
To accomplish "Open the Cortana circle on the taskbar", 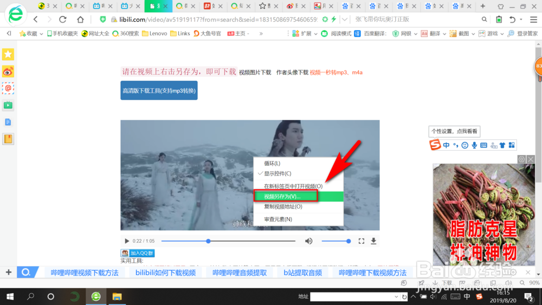I will click(51, 297).
